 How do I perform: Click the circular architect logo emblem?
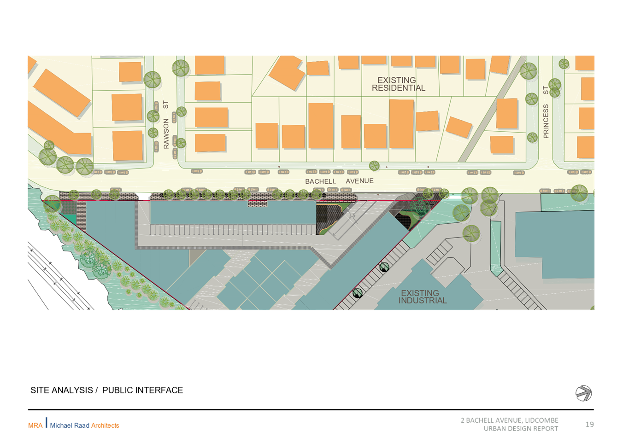[x=583, y=393]
